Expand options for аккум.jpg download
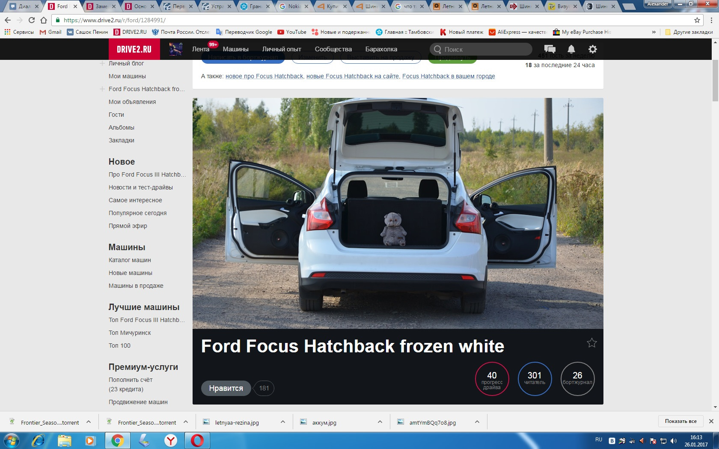719x449 pixels. click(x=380, y=422)
